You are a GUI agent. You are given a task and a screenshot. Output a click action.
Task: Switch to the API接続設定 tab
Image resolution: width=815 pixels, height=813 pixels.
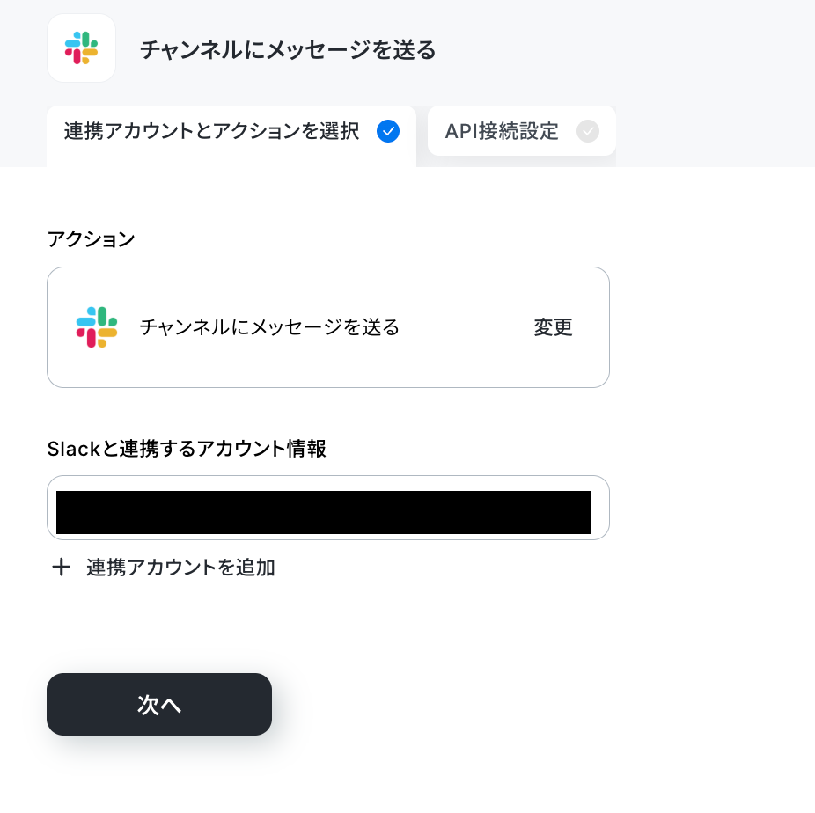[x=521, y=131]
